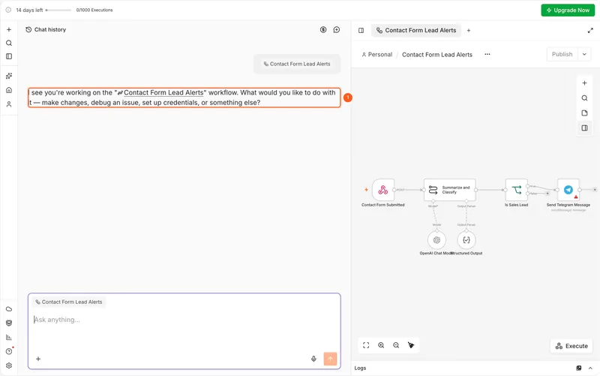Expand the Publish dropdown arrow

pyautogui.click(x=584, y=54)
